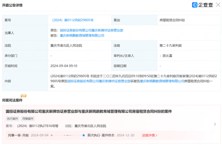Click judge name 陈从富
Viewport: 222px width, 145px height.
[x=168, y=56]
